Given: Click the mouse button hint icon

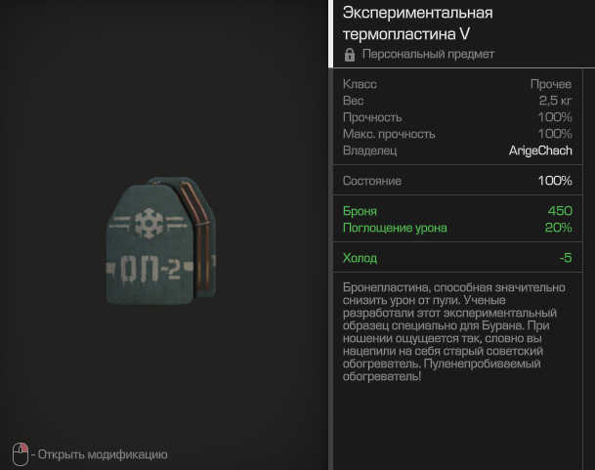Looking at the screenshot, I should click(21, 454).
